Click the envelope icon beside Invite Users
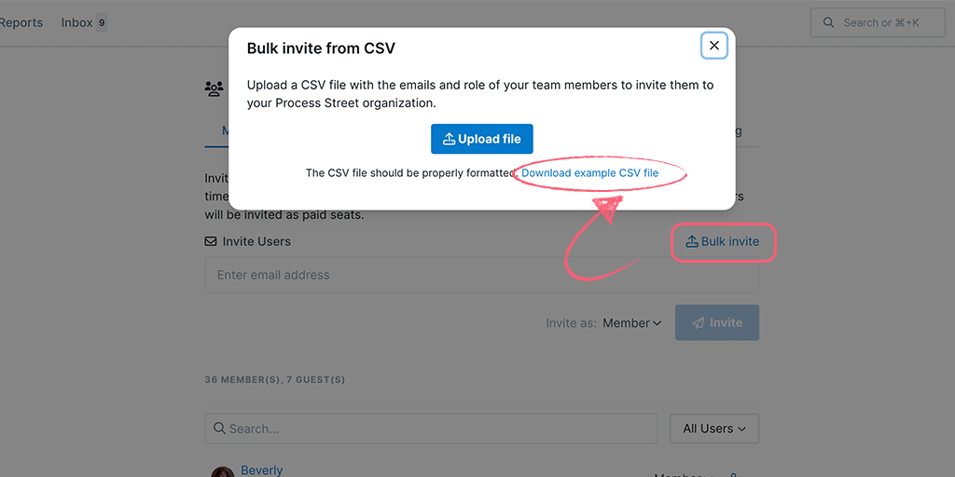 (x=211, y=241)
